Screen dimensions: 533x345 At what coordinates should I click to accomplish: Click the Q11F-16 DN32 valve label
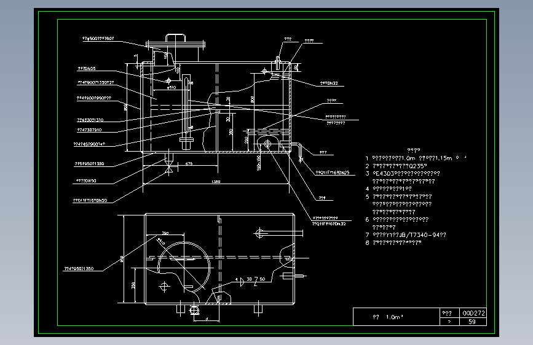click(329, 224)
